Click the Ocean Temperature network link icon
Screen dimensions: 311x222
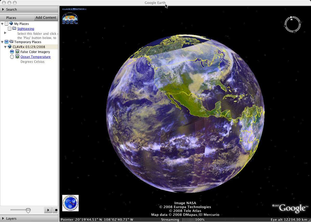[x=17, y=57]
